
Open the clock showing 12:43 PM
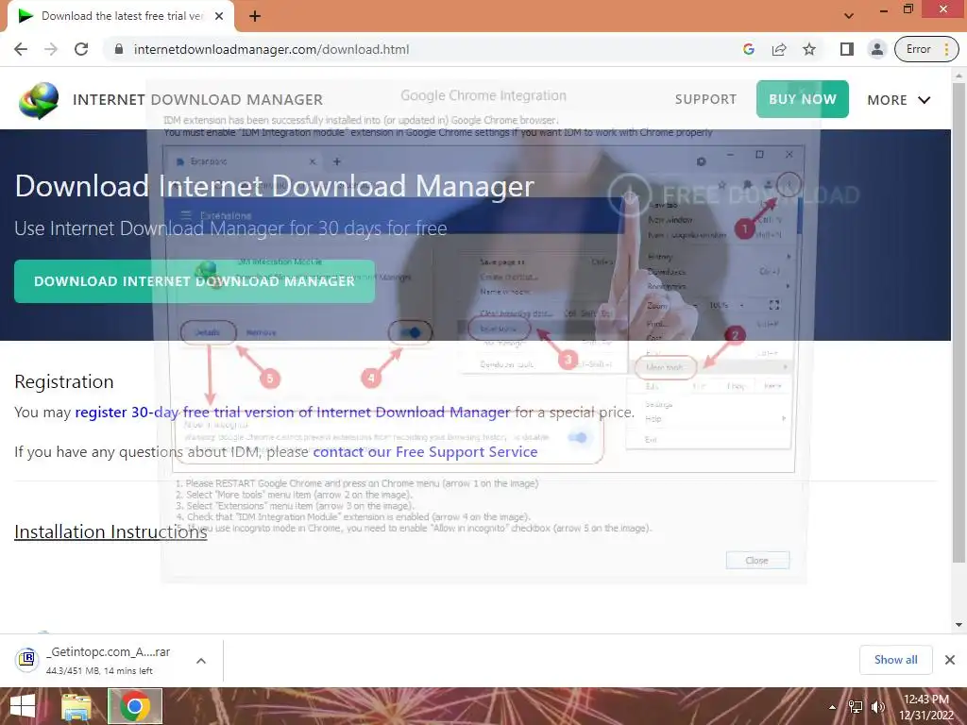click(x=925, y=707)
